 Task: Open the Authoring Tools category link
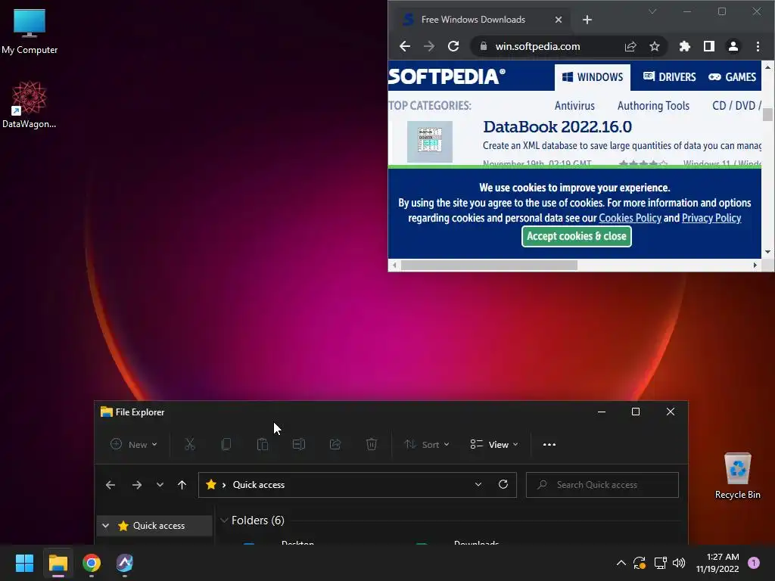click(653, 106)
